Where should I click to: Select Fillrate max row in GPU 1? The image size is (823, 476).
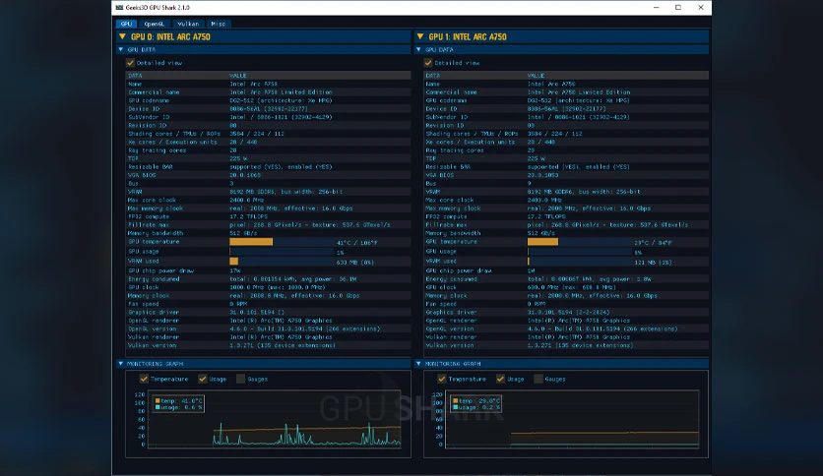(566, 225)
